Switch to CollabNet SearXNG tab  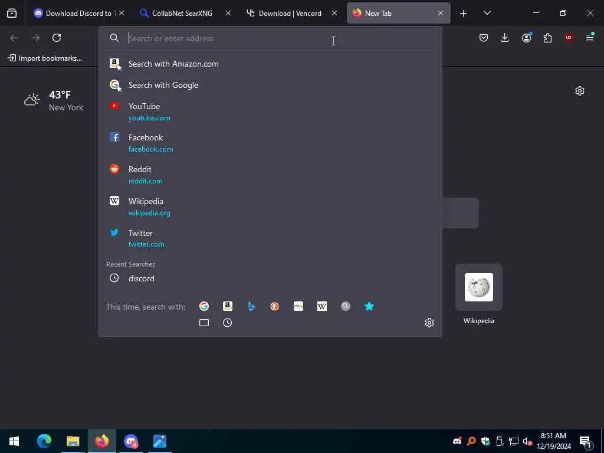coord(181,13)
